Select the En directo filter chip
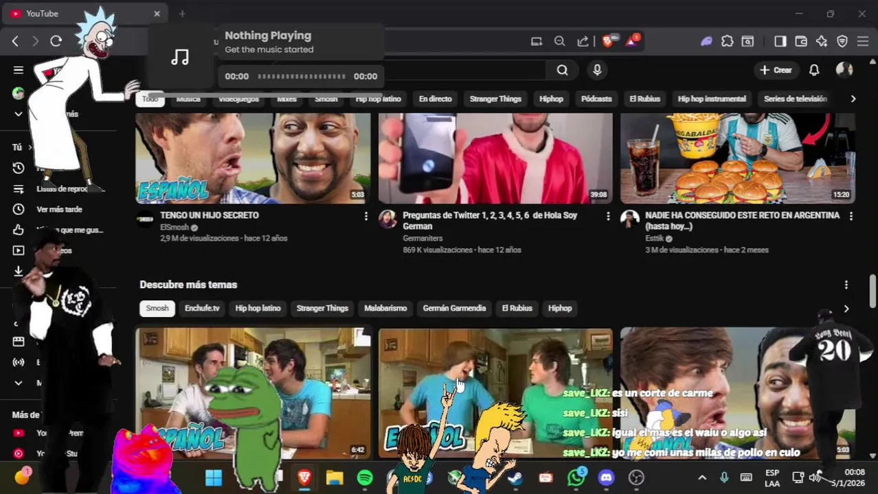 (x=436, y=99)
